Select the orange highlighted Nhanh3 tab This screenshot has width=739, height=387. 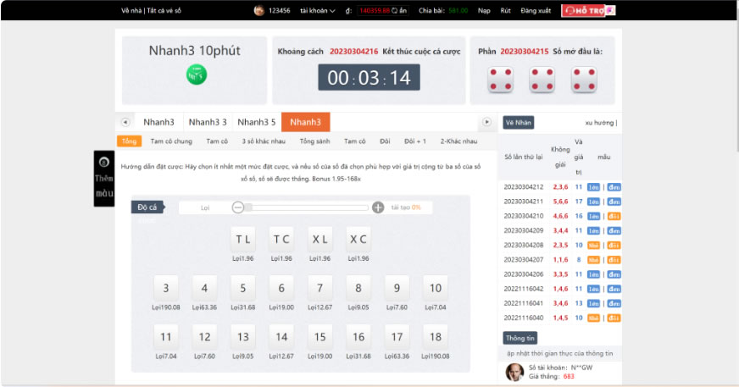pos(305,122)
